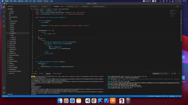
Task: Open the Trash in the dock
Action: coord(128,101)
